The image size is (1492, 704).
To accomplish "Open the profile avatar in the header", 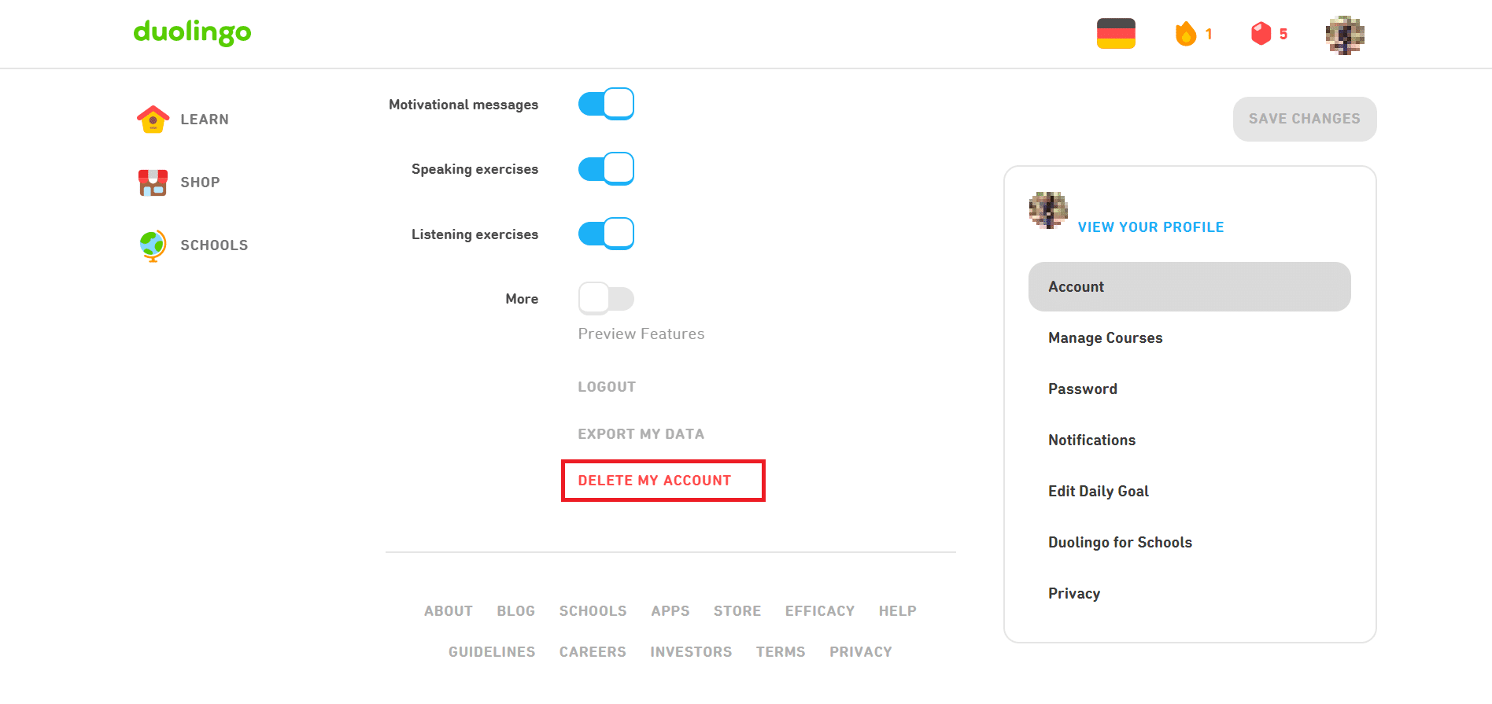I will point(1345,35).
